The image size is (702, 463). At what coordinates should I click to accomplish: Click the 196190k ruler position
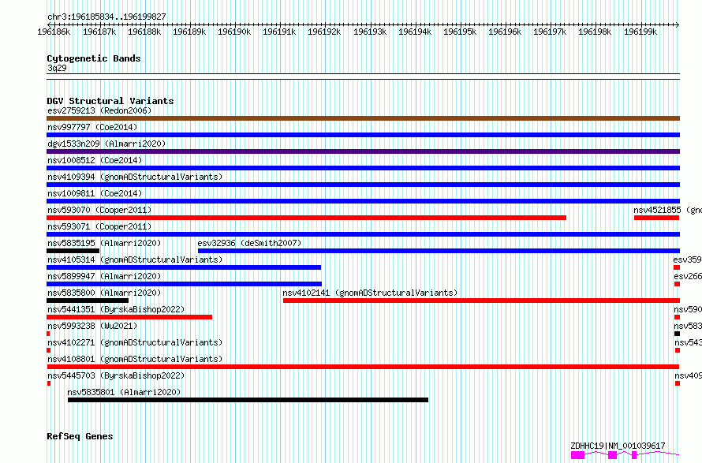click(234, 32)
